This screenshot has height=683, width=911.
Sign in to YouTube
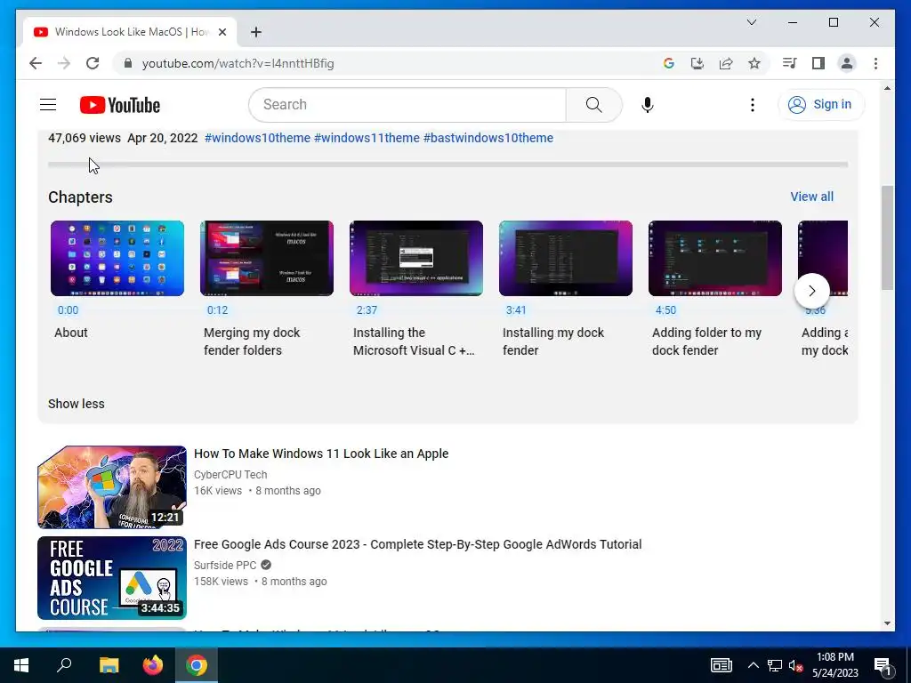820,105
